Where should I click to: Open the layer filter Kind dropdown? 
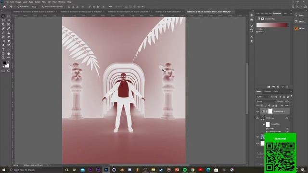point(263,97)
